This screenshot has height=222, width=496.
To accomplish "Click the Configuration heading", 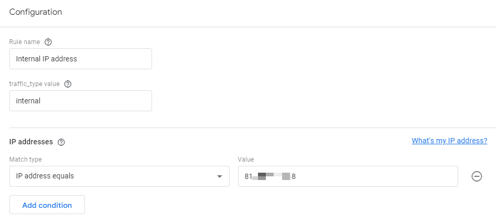I will pos(36,12).
